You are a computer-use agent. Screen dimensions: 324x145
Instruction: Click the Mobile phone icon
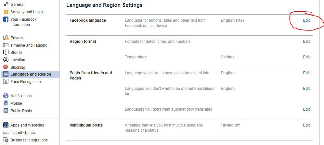click(x=6, y=103)
